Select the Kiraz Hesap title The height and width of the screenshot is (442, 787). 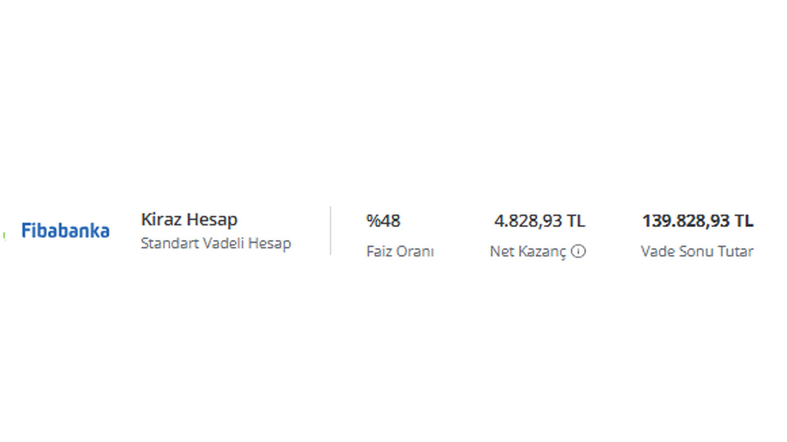tap(189, 220)
